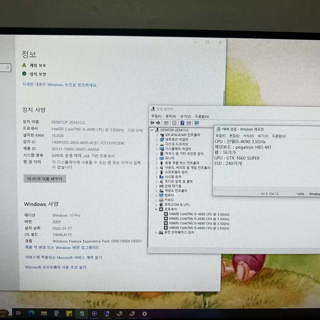Click the left scroll arrow in Notepad

[215, 188]
